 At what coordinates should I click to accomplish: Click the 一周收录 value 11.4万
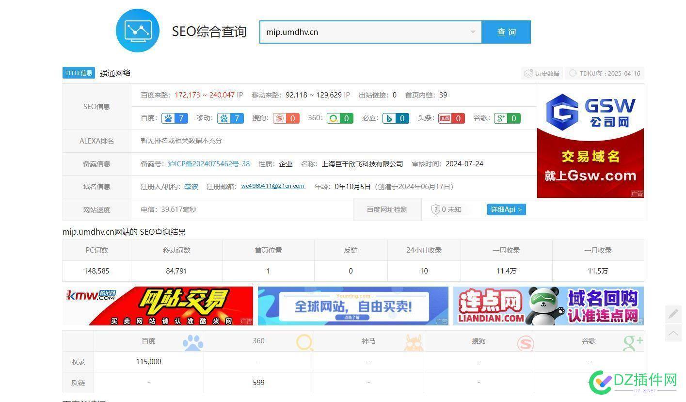[x=506, y=271]
